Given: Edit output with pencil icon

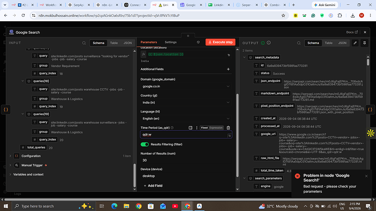Looking at the screenshot, I should click(355, 43).
